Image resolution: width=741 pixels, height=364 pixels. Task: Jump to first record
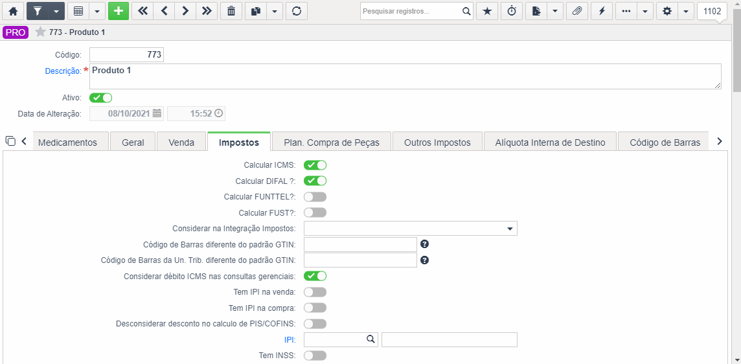point(142,11)
